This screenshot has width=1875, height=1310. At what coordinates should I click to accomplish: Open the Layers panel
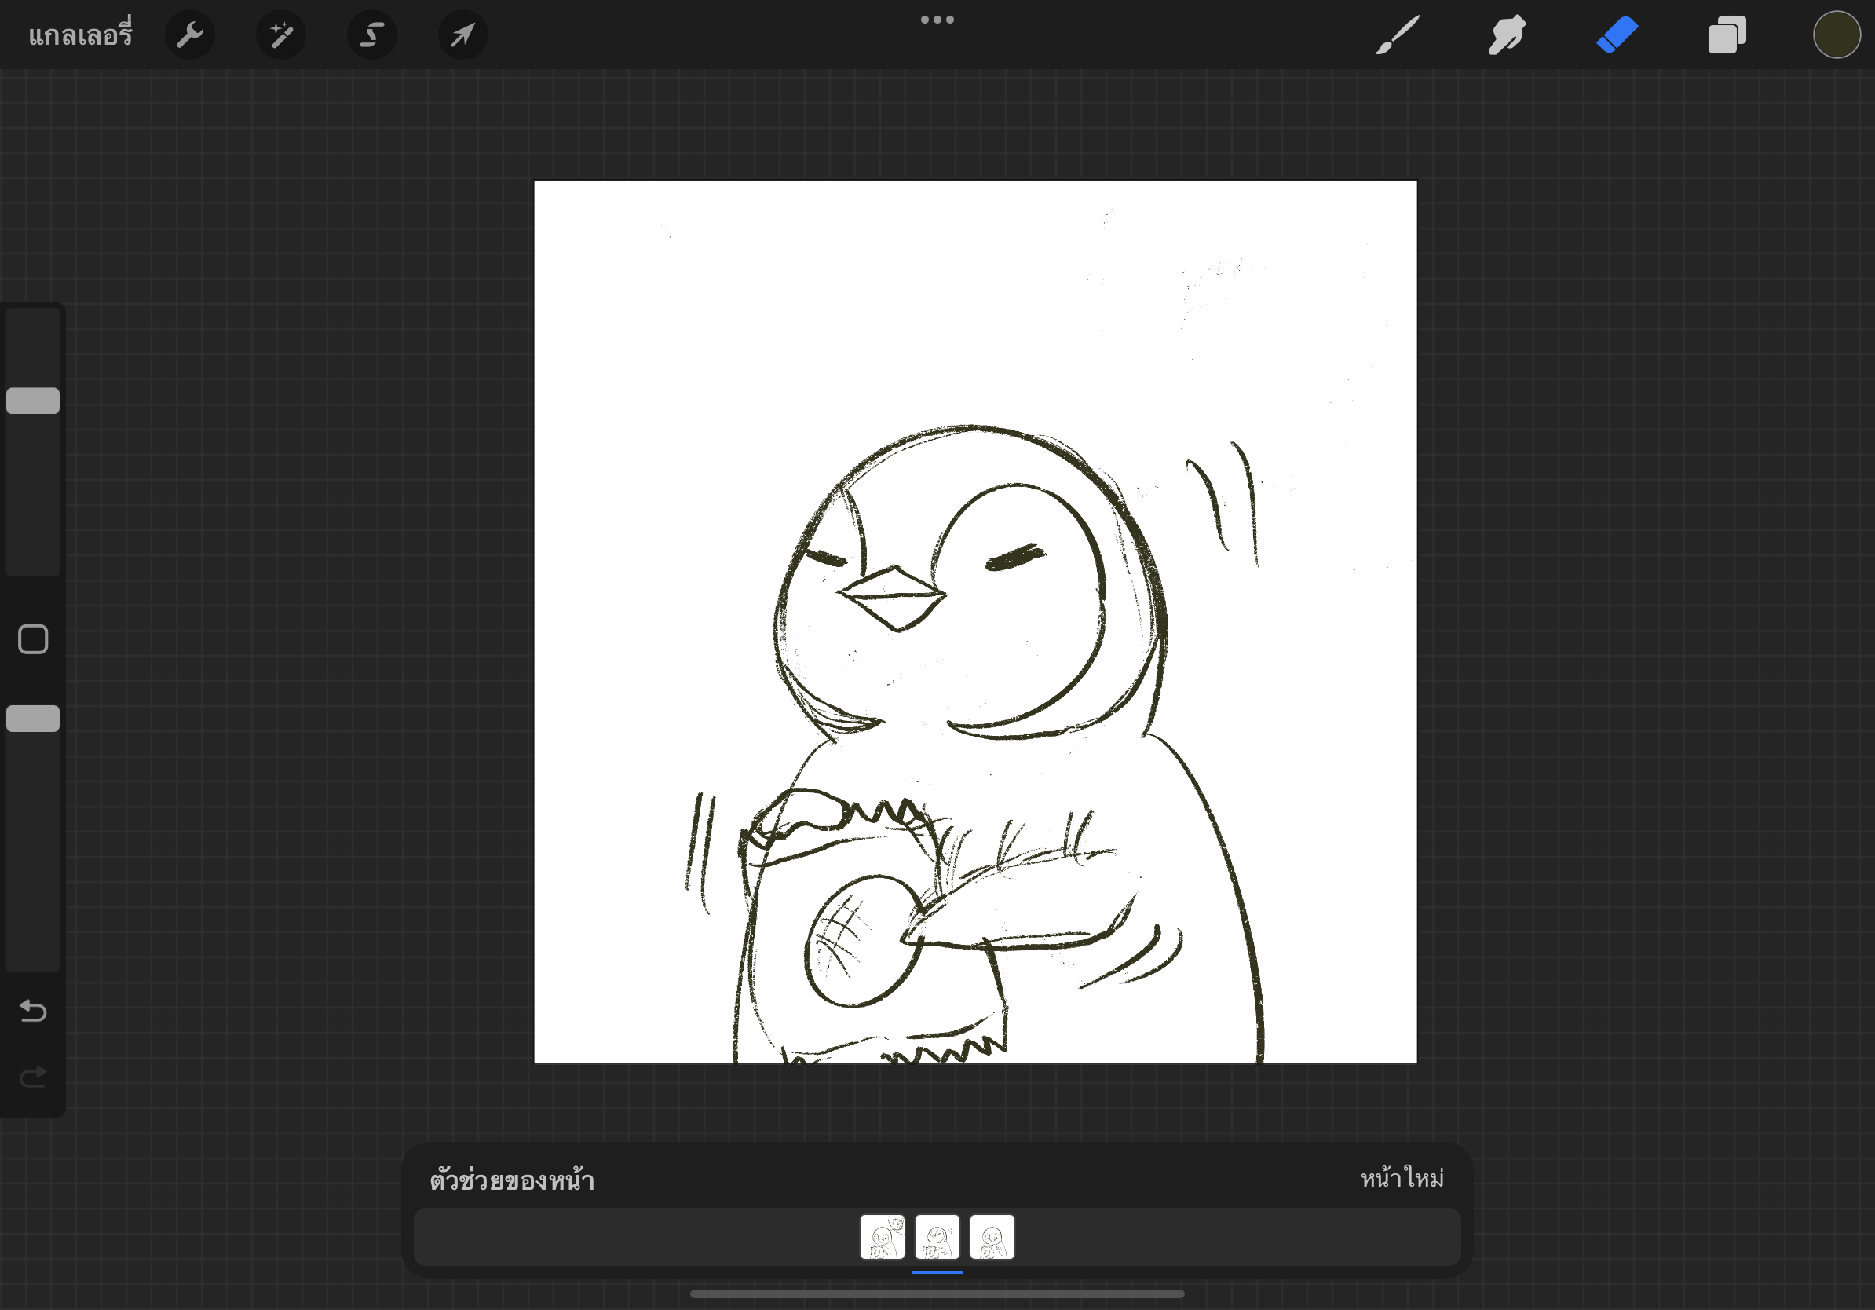coord(1727,35)
